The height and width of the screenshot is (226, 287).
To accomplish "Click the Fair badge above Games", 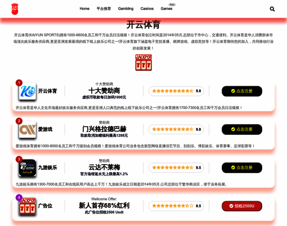I will (x=172, y=5).
